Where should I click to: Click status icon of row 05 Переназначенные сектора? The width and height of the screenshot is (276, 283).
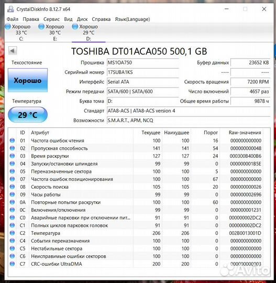[12, 171]
